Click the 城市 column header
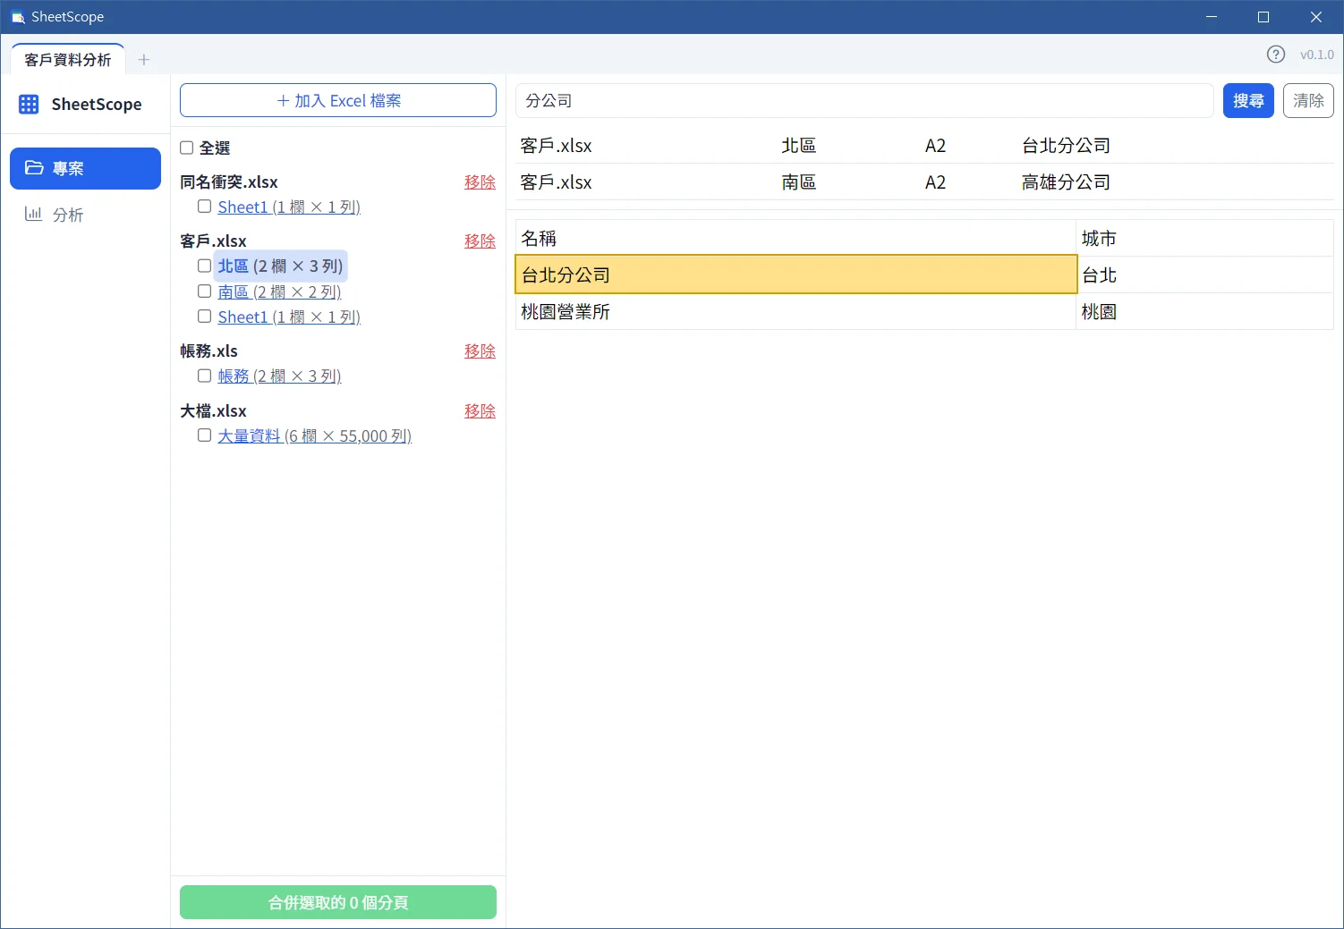Viewport: 1344px width, 929px height. tap(1204, 238)
